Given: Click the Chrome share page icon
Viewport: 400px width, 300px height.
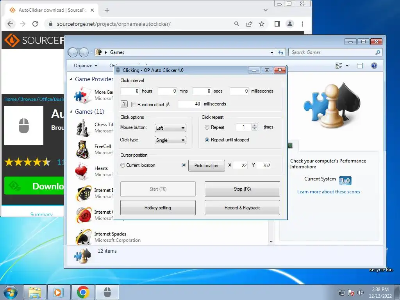Looking at the screenshot, I should 249,24.
